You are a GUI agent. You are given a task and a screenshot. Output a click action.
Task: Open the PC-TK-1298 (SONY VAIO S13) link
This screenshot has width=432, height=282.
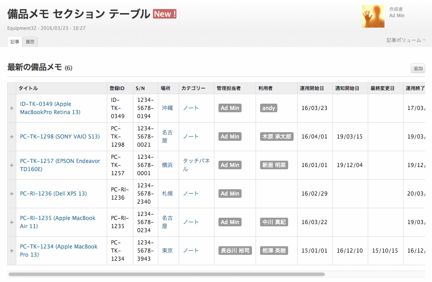point(60,137)
